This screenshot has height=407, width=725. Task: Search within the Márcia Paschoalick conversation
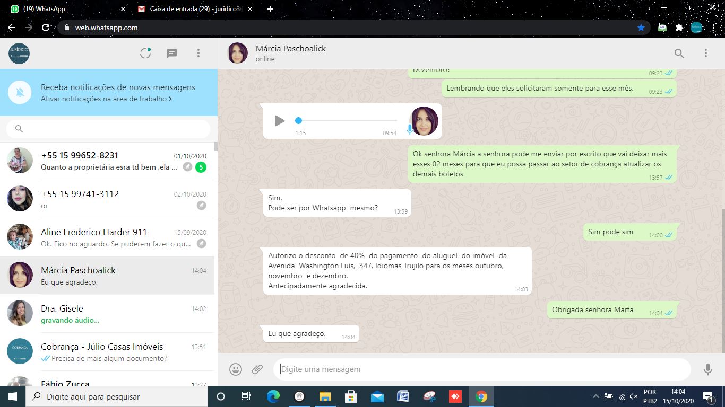679,53
